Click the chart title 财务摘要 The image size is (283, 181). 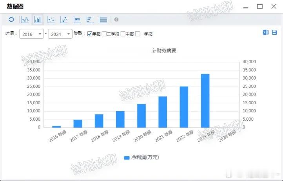pos(166,51)
